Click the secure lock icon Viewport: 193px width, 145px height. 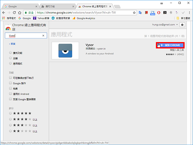coord(26,13)
